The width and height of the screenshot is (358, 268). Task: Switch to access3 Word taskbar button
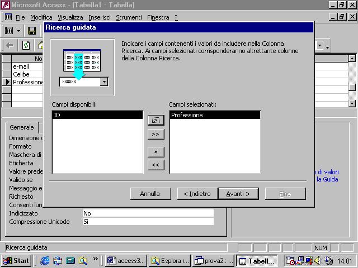126,261
